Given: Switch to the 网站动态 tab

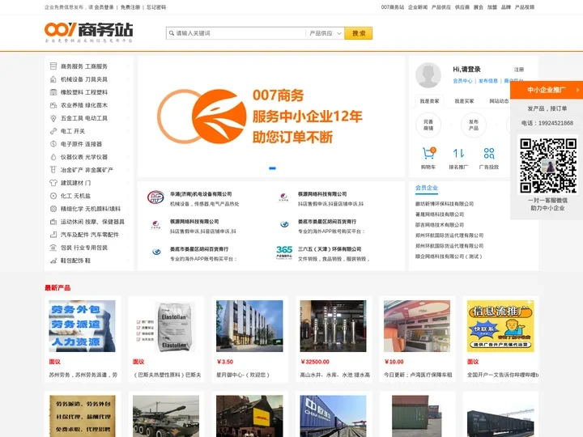Looking at the screenshot, I should 499,101.
